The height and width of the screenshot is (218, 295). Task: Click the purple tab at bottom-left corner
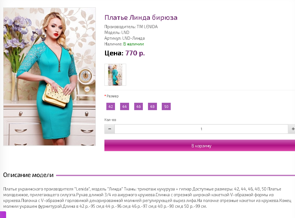click(x=3, y=214)
